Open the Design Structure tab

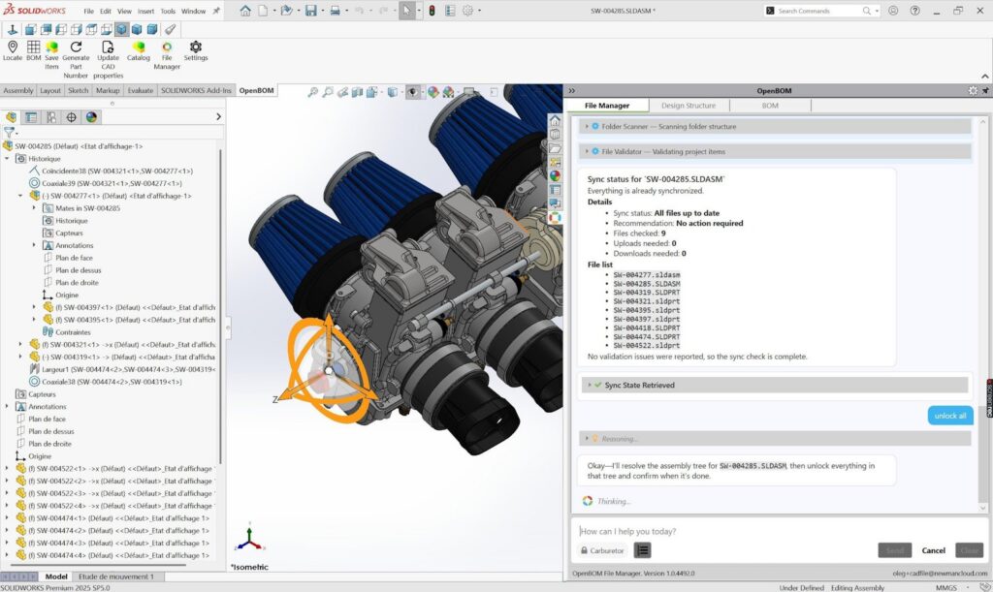[689, 106]
